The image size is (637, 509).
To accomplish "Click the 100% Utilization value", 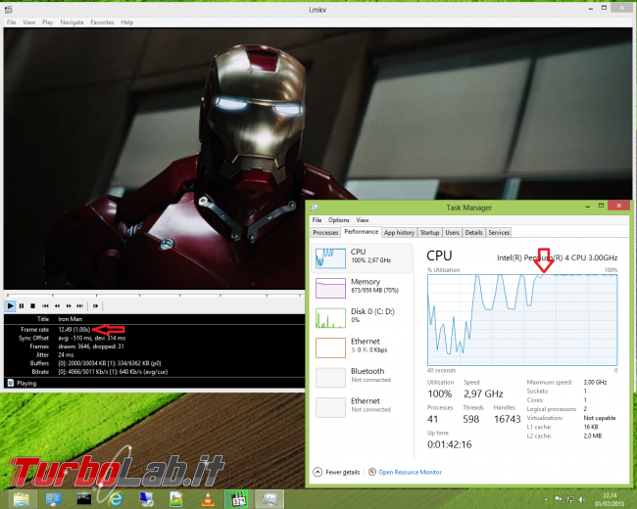I will pos(440,393).
